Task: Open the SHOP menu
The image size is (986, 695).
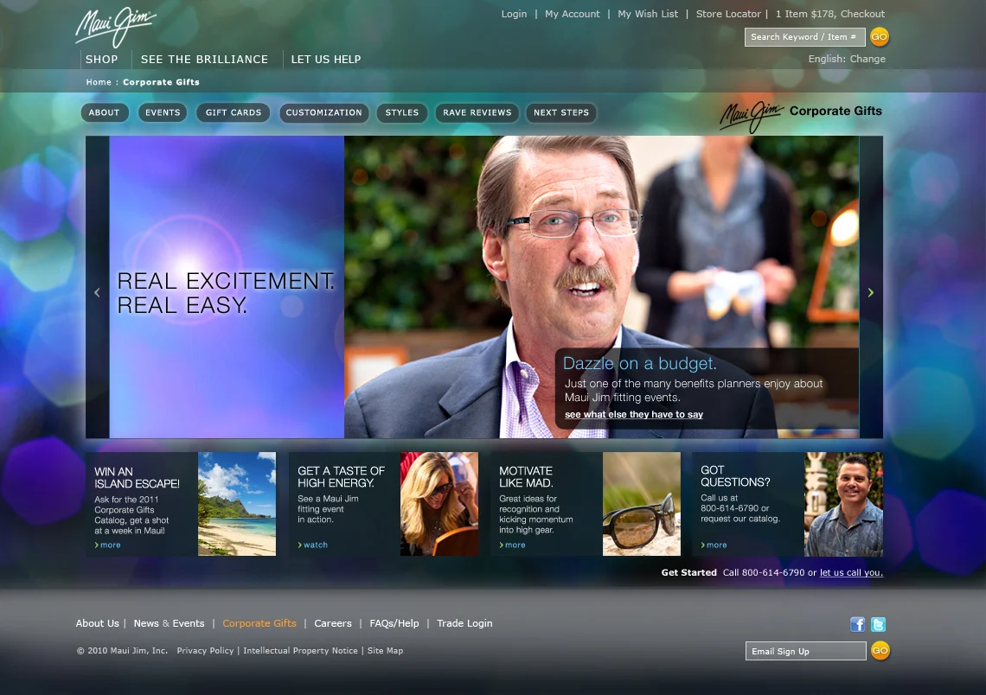Action: coord(101,59)
